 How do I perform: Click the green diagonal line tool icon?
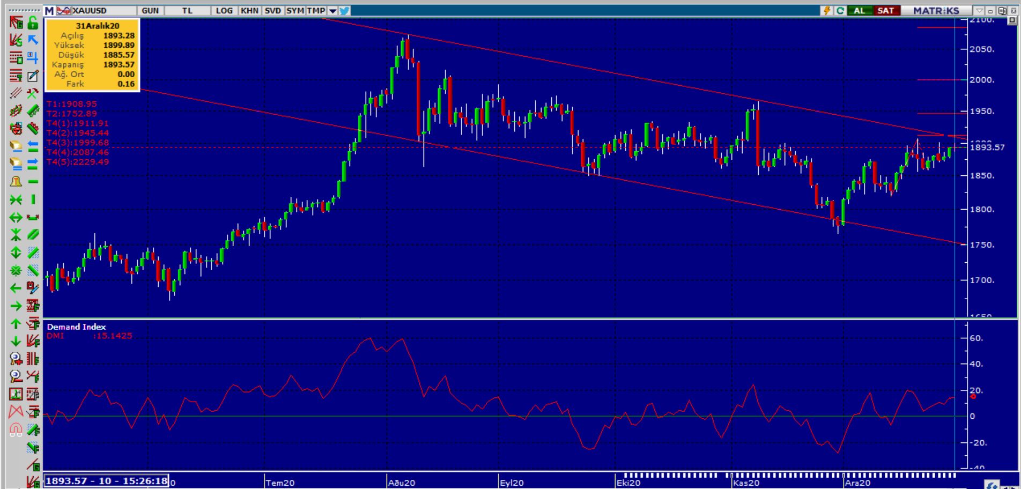click(x=33, y=235)
